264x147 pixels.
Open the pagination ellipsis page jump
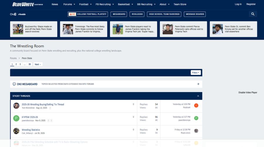tap(25, 64)
